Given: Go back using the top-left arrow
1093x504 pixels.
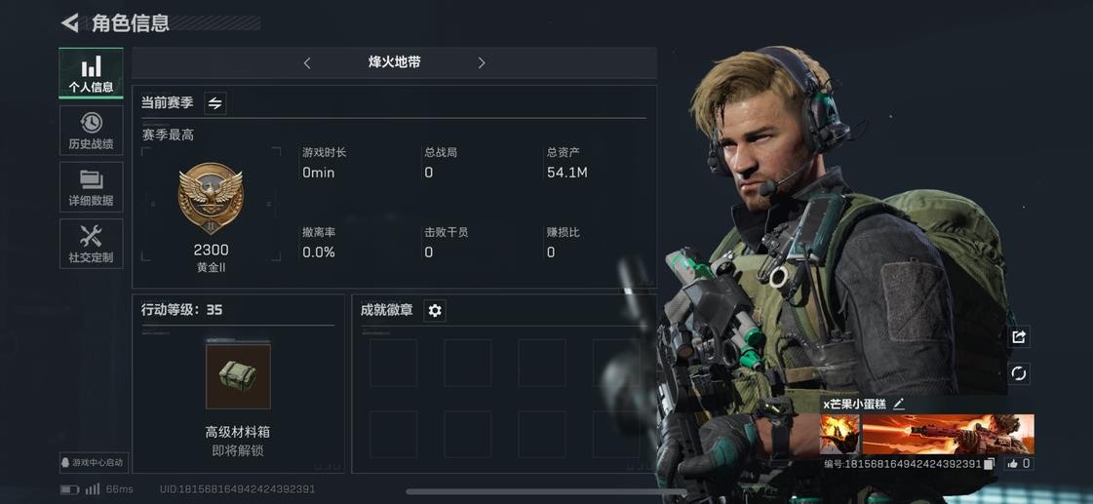Looking at the screenshot, I should (x=69, y=23).
